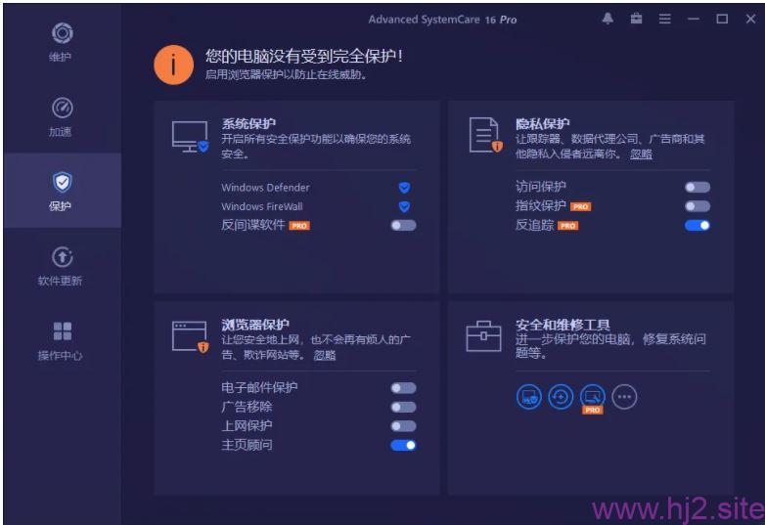
Task: Click PRO badge next to 反间谍软件
Action: point(299,226)
